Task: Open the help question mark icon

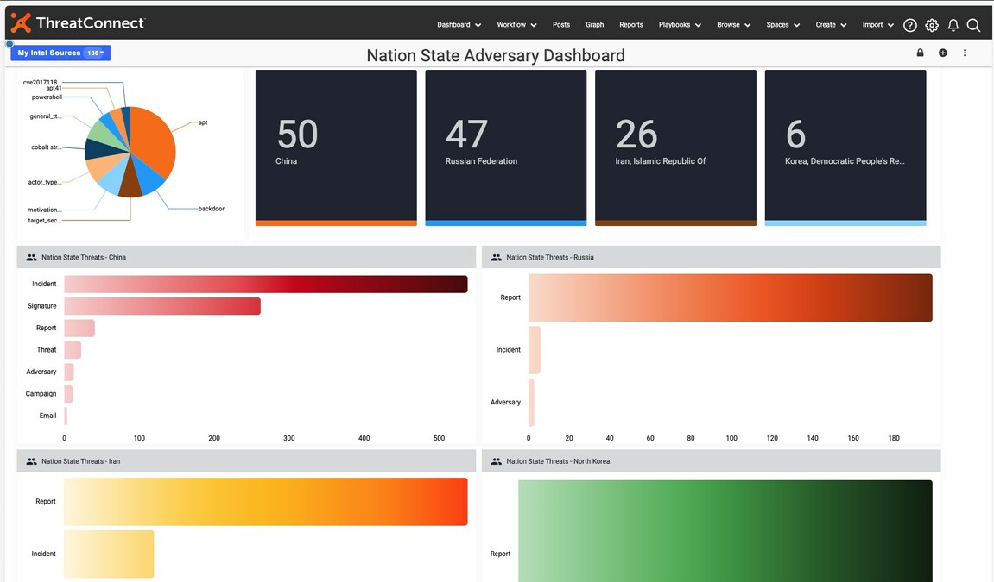Action: coord(909,25)
